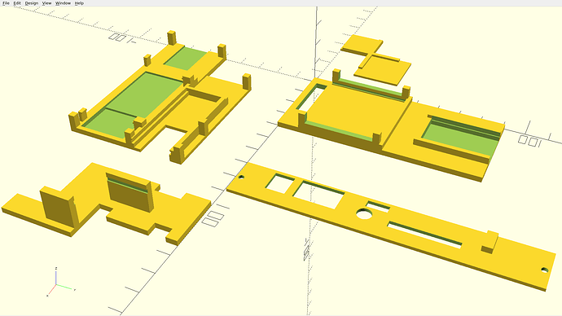Viewport: 562px width, 316px height.
Task: Click the round hole in the front panel
Action: tap(364, 214)
